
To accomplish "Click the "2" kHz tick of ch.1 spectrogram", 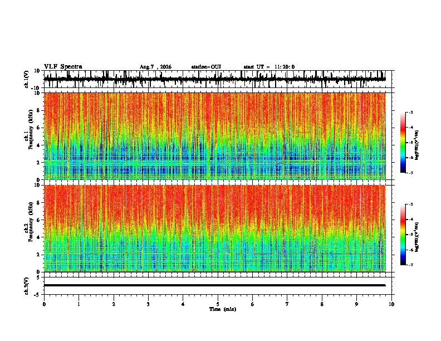I will tap(39, 162).
